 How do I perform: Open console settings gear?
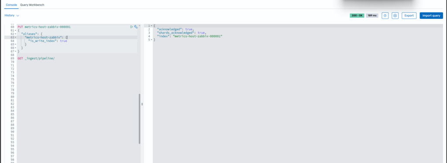(x=395, y=16)
